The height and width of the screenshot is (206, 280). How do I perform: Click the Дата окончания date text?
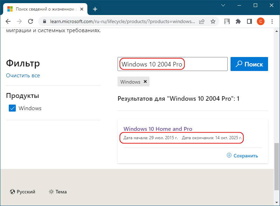click(x=212, y=138)
